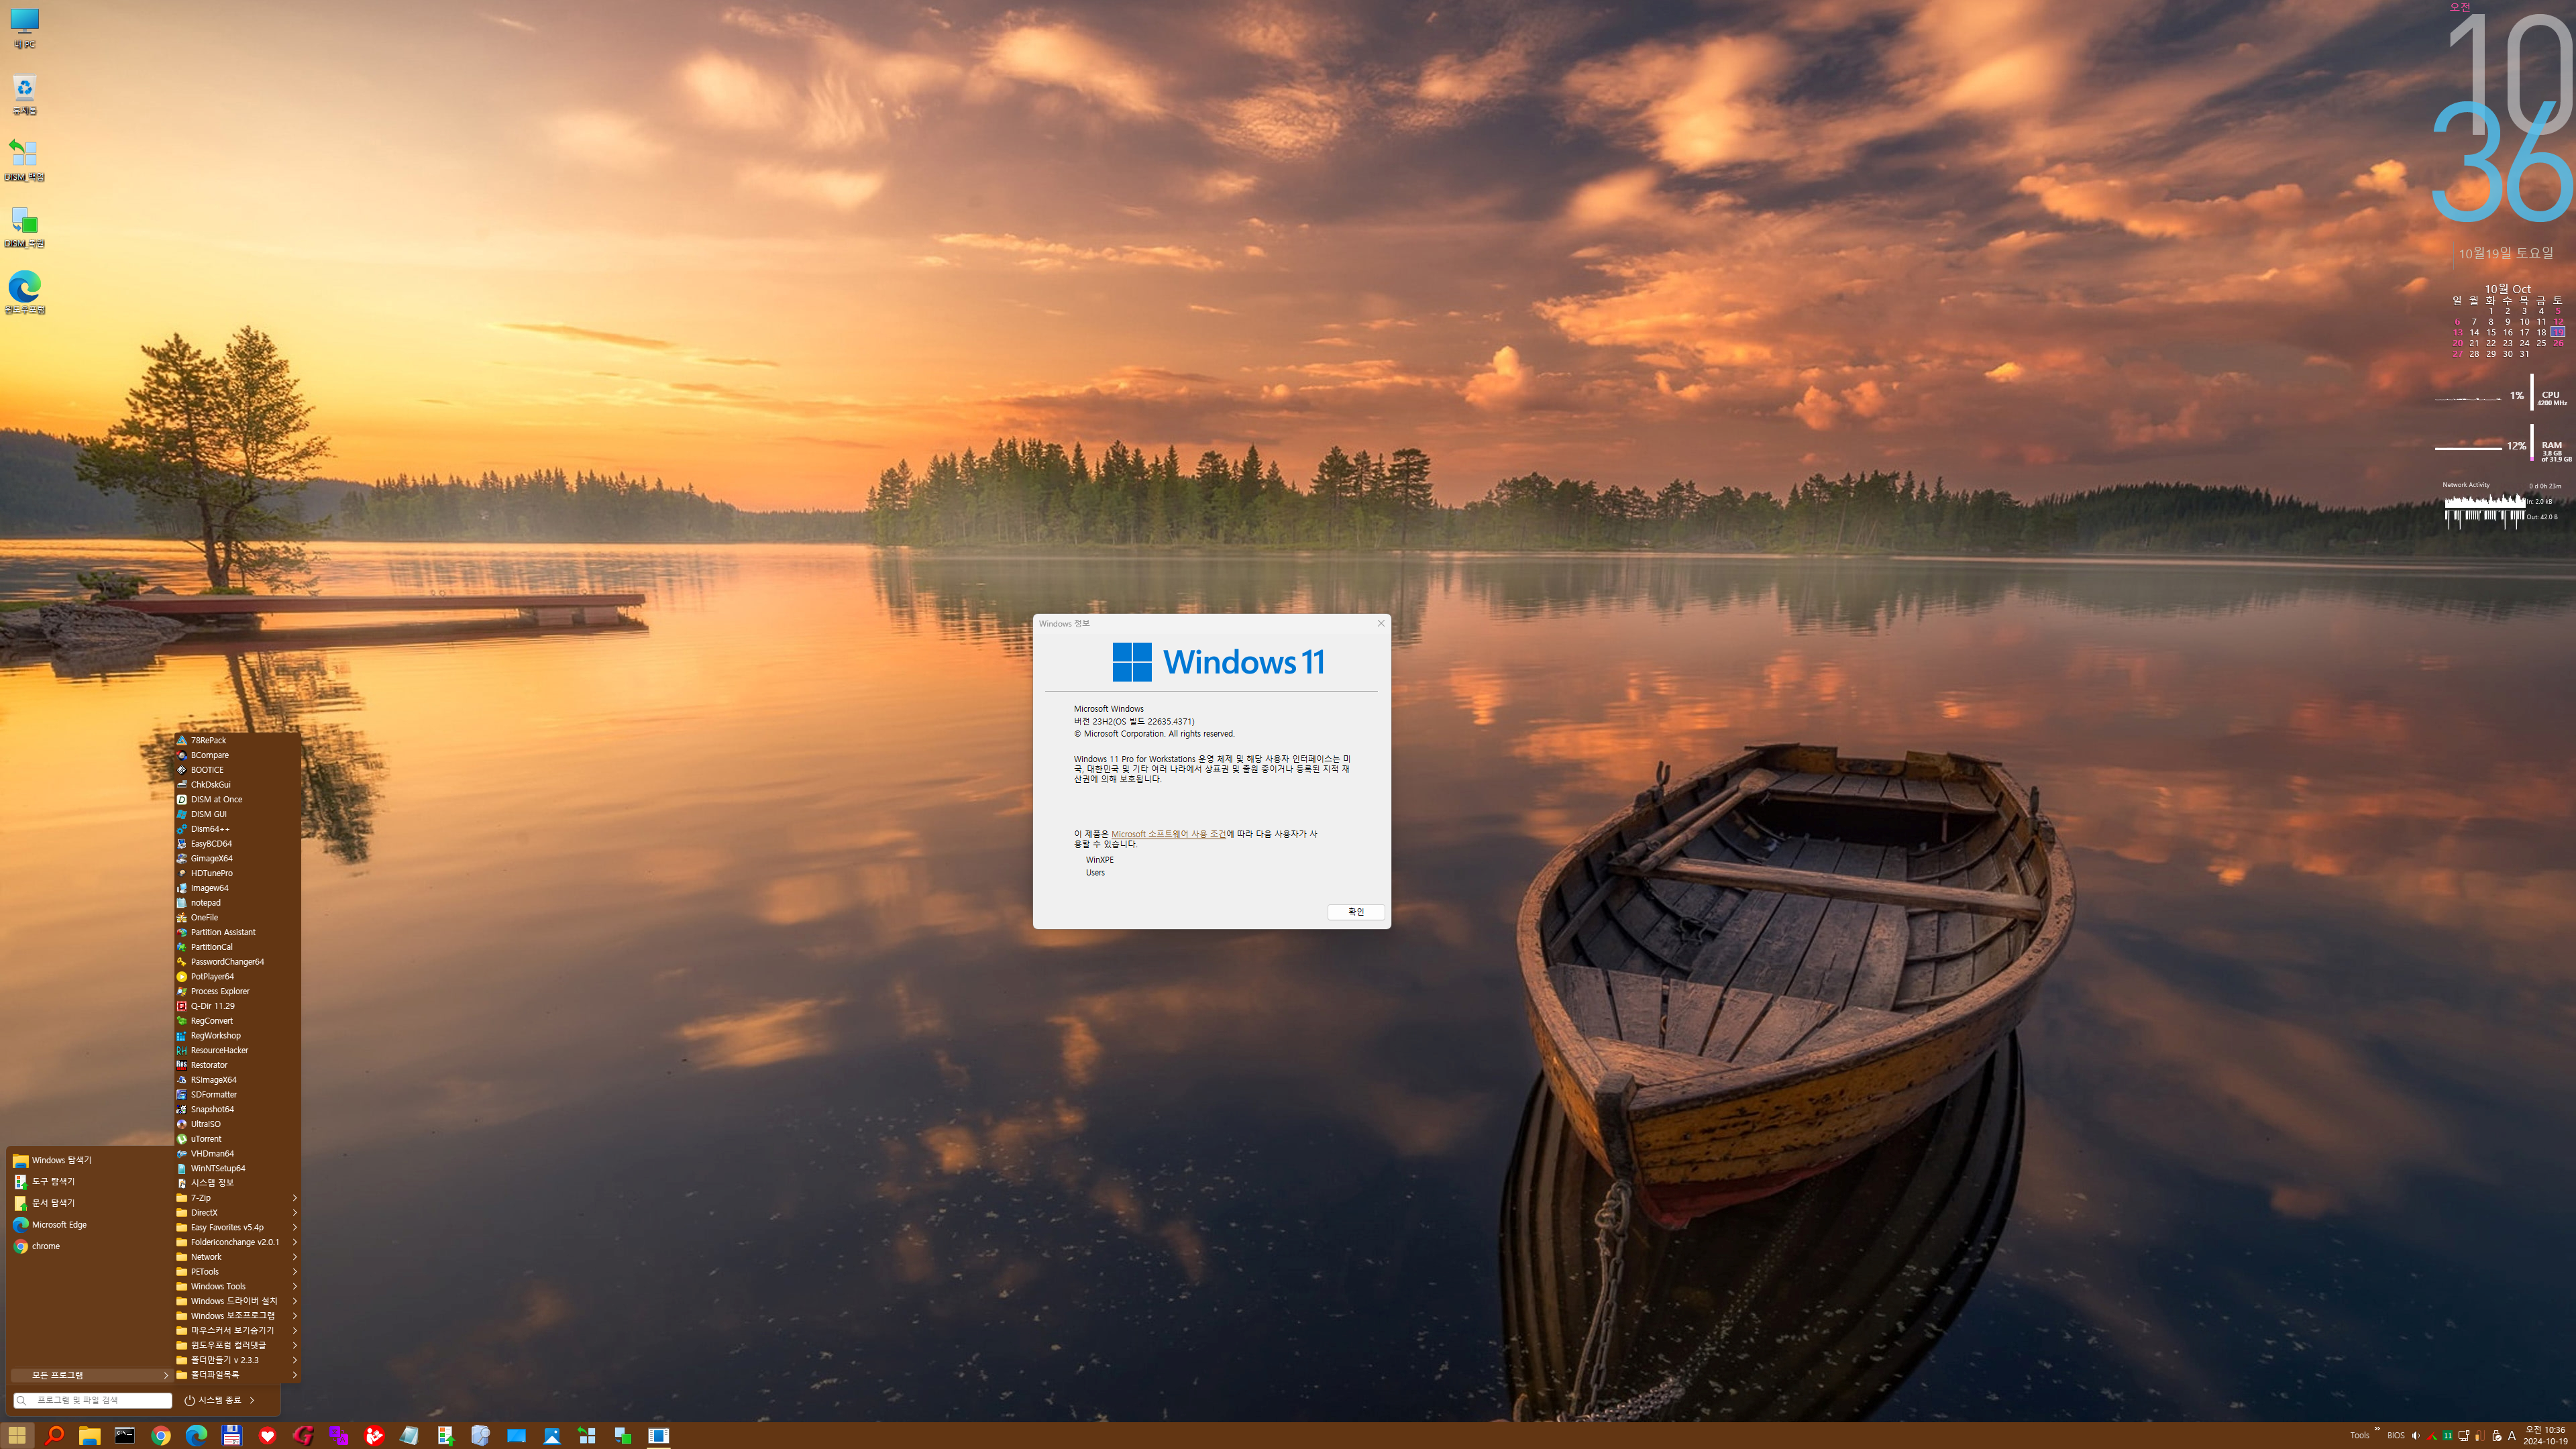Open the command prompt icon in taskbar
The width and height of the screenshot is (2576, 1449).
click(x=125, y=1435)
